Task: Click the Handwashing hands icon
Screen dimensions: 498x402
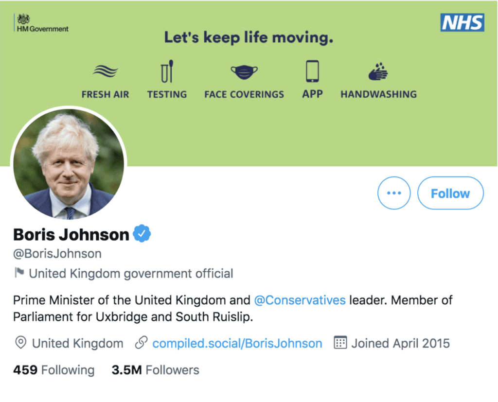Action: [378, 72]
